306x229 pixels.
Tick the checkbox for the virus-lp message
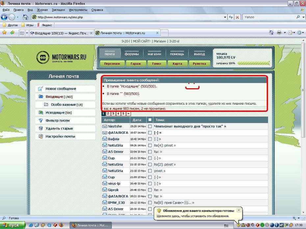coord(150,183)
